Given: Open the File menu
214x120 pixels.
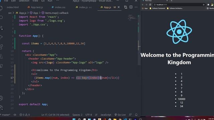Looking at the screenshot, I should 6,1.
